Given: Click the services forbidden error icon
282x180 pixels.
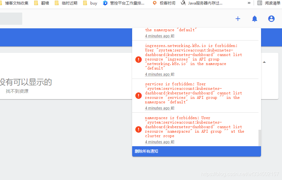Looking at the screenshot, I should coord(139,96).
